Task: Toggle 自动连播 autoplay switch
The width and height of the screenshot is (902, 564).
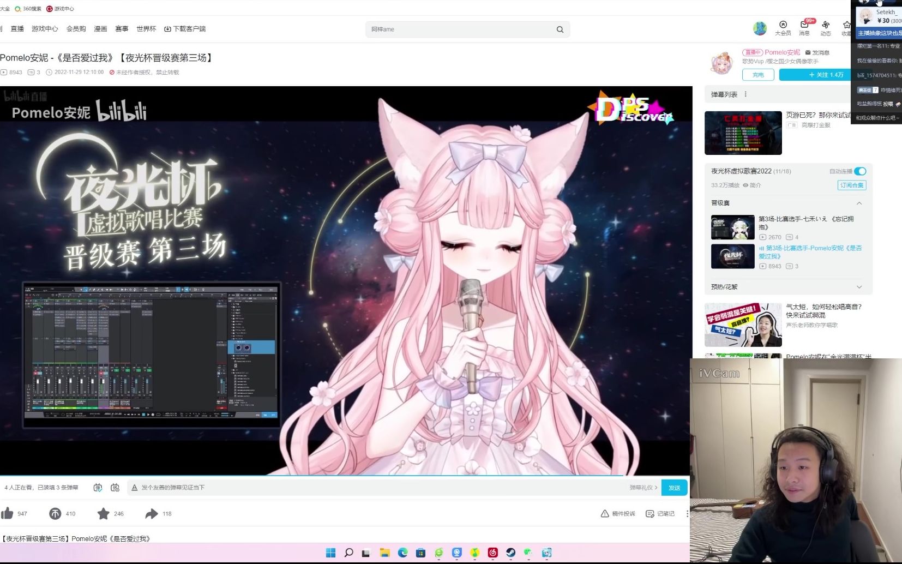Action: pos(860,171)
